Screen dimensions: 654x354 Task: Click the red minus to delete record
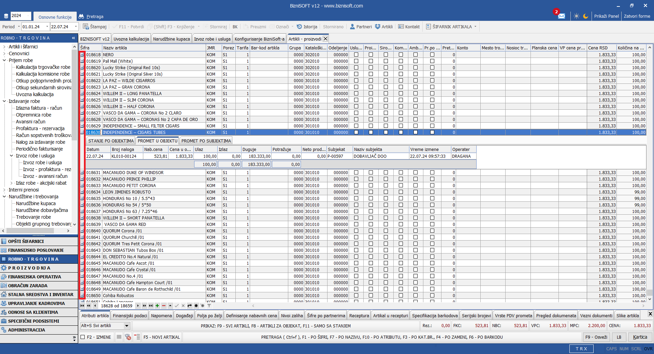point(164,306)
